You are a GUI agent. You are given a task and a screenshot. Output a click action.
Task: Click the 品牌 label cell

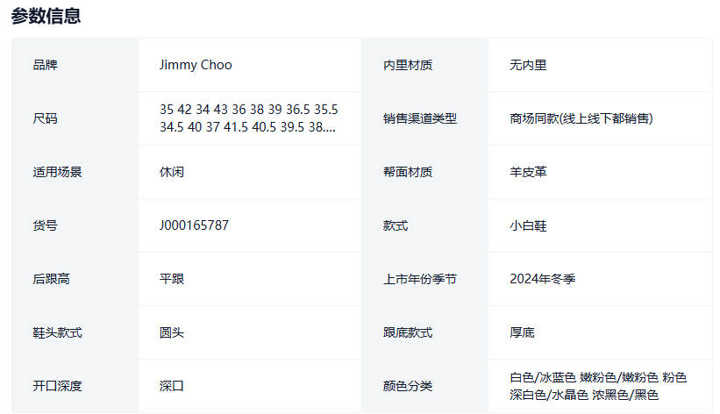pos(46,65)
